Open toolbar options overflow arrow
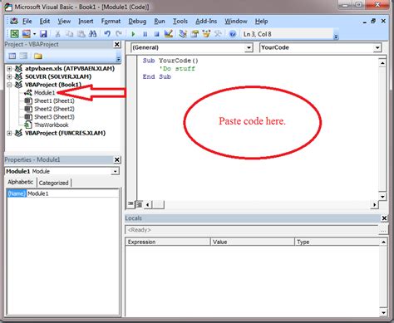The width and height of the screenshot is (394, 323). tap(336, 37)
